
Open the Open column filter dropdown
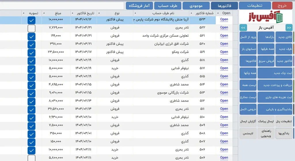[218, 13]
